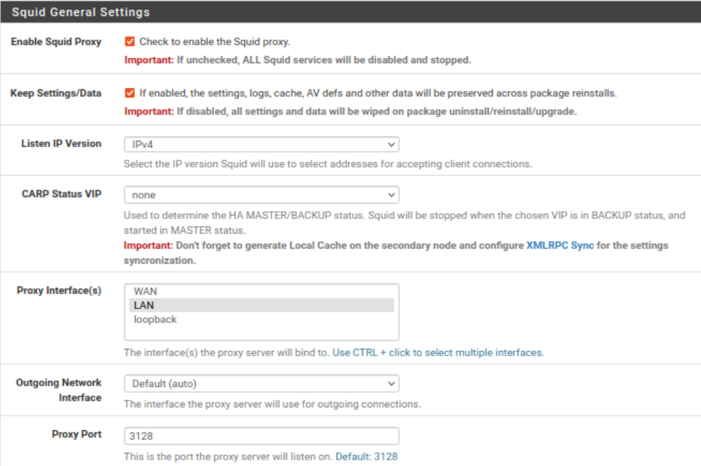The image size is (701, 466).
Task: Click the CARP Status VIP chevron arrow
Action: 391,195
